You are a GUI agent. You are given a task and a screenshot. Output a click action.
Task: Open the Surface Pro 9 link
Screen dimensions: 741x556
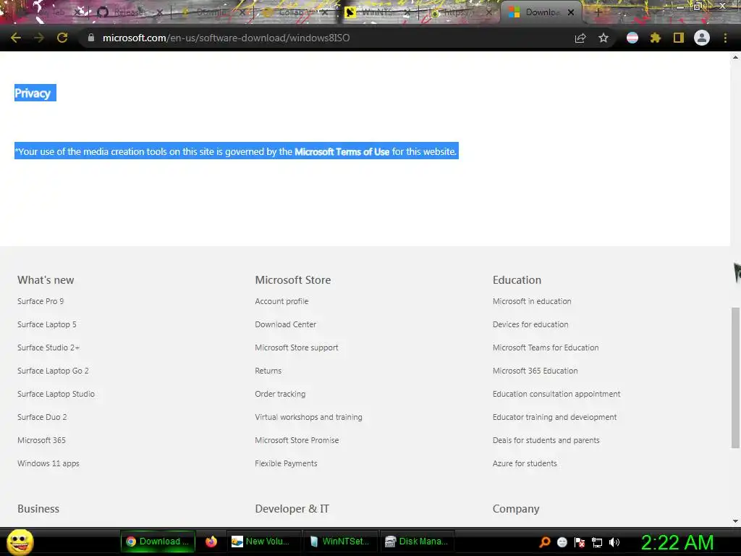click(x=41, y=301)
